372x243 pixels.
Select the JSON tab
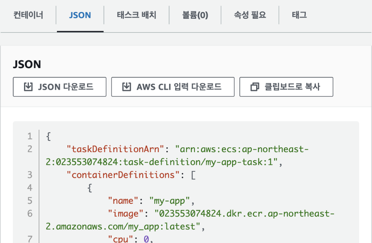click(80, 15)
